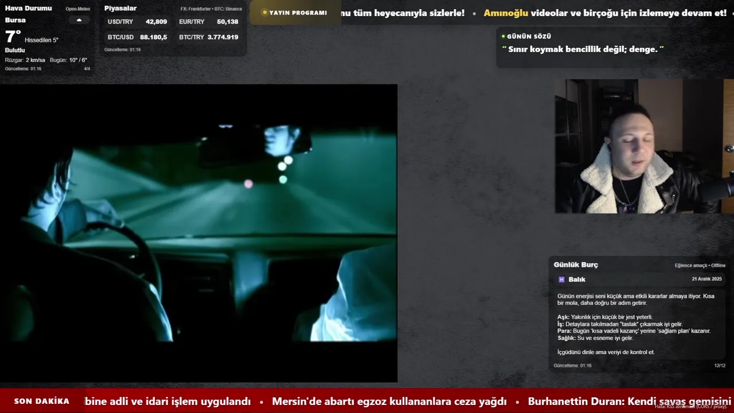Viewport: 734px width, 413px height.
Task: Click the İş horoscope line
Action: [620, 324]
